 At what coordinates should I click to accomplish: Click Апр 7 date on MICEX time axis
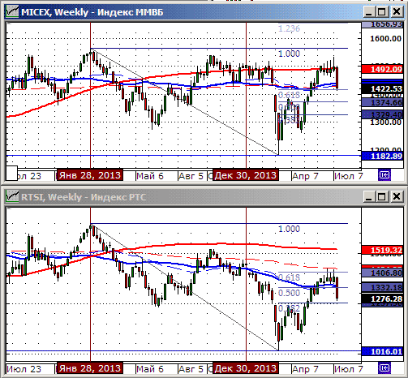coord(305,176)
